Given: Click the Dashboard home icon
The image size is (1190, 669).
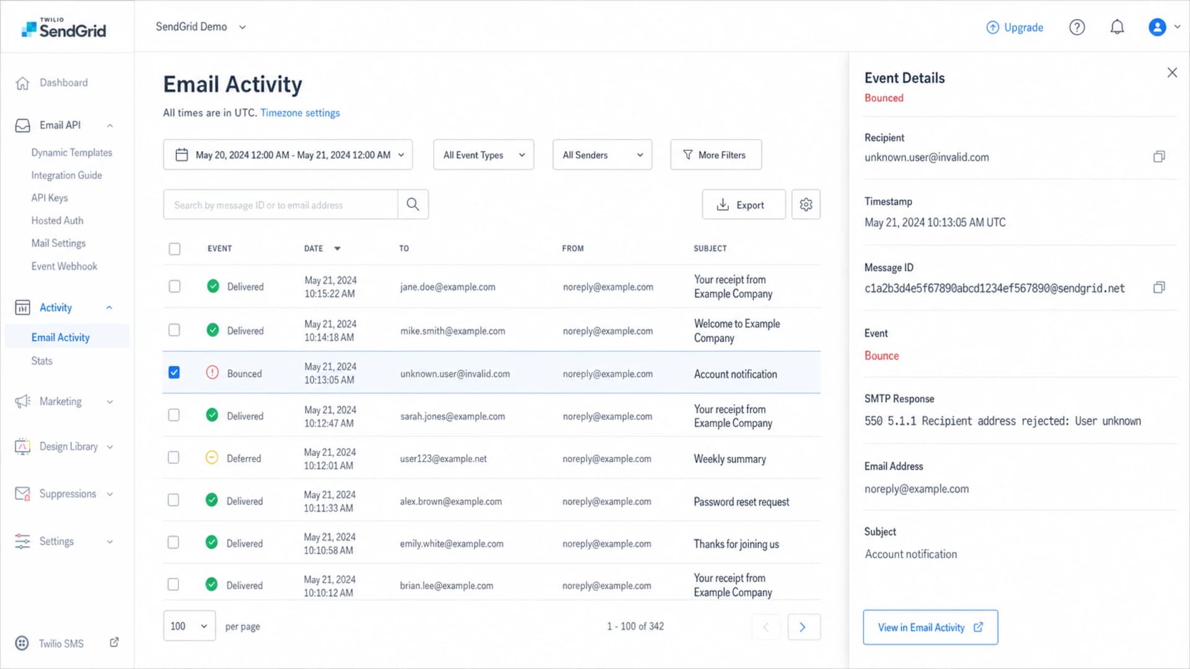Looking at the screenshot, I should pos(22,83).
